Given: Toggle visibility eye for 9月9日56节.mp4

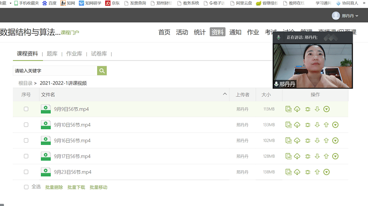Looking at the screenshot, I should pos(308,109).
